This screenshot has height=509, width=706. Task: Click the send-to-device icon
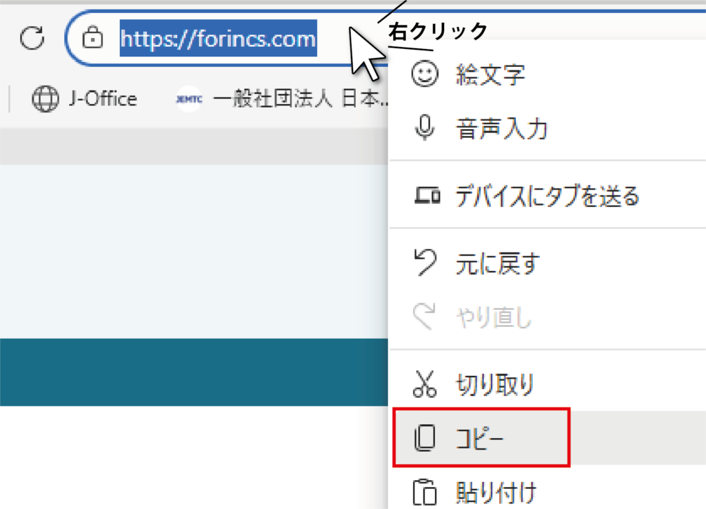pyautogui.click(x=427, y=197)
